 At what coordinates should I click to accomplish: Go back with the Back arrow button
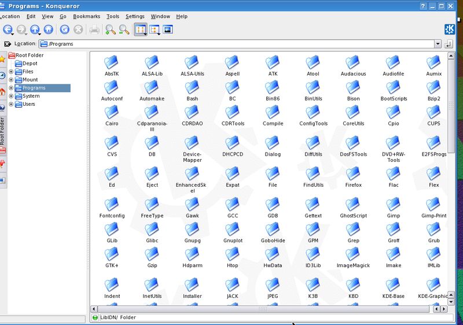point(8,29)
